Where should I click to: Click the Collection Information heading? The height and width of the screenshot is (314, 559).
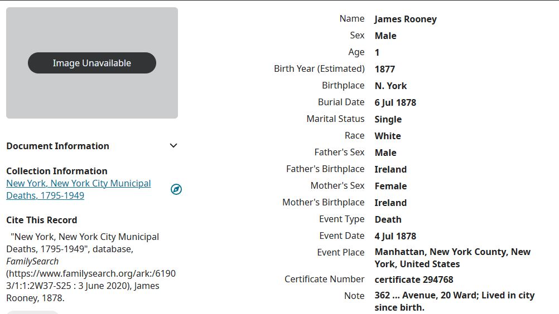tap(56, 171)
